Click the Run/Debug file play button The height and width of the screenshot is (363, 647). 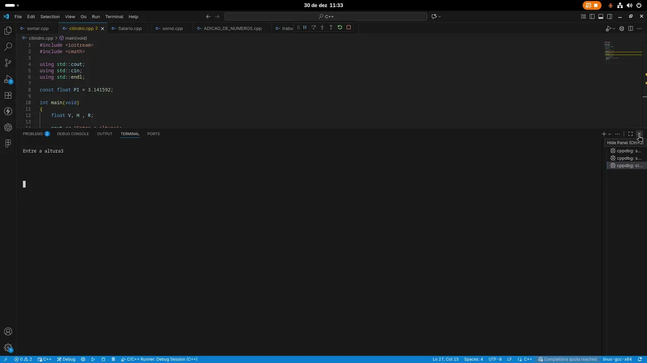(608, 28)
